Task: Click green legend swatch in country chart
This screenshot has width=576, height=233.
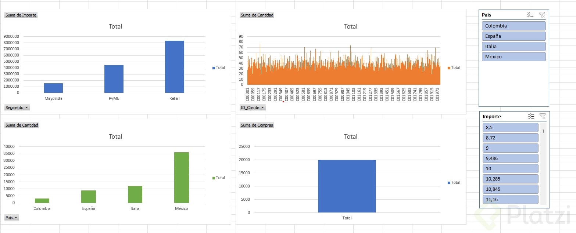Action: pyautogui.click(x=214, y=178)
